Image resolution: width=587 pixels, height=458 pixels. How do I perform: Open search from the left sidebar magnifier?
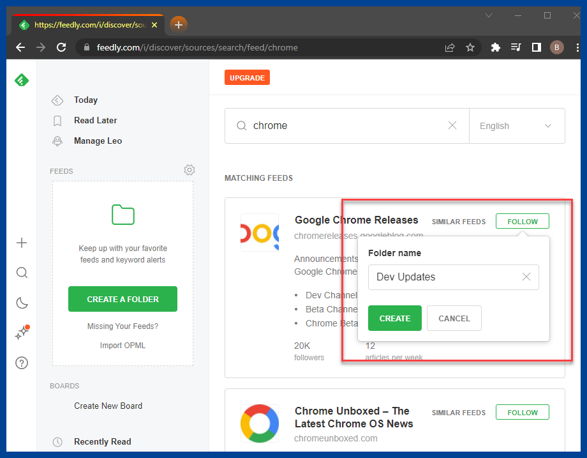[x=22, y=273]
